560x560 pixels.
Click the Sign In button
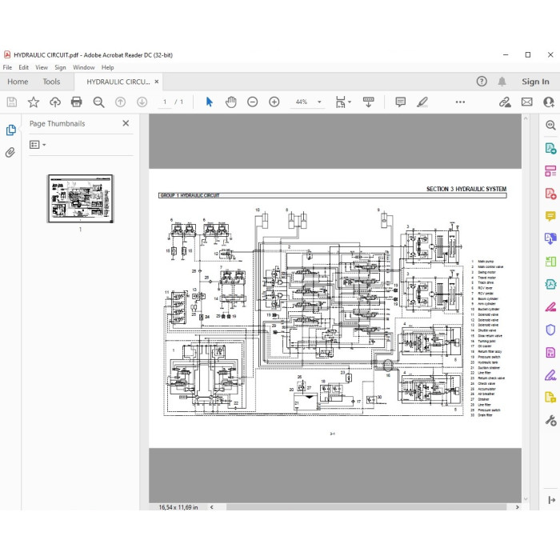[x=535, y=82]
